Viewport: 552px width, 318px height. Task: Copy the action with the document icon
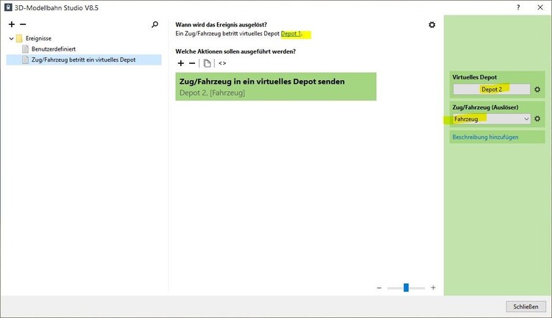[x=207, y=63]
